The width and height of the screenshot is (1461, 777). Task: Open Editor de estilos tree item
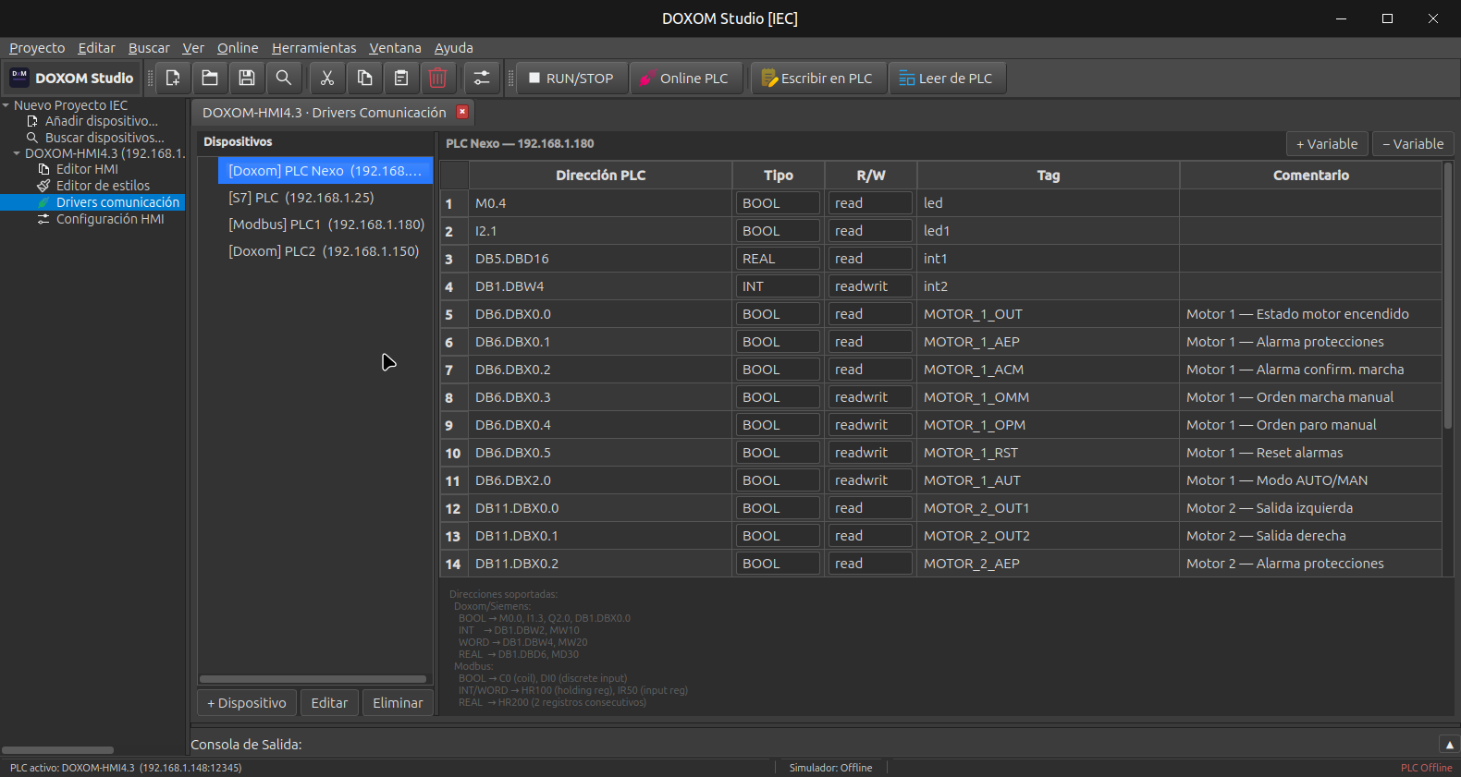[x=103, y=186]
